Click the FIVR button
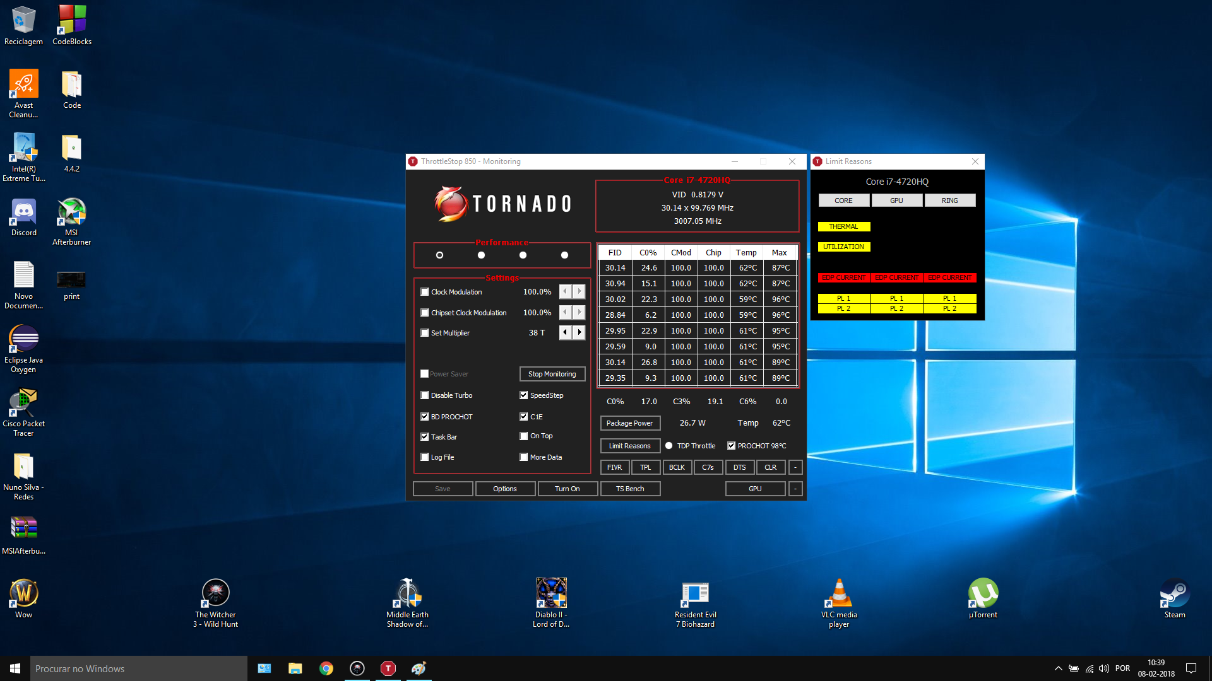Image resolution: width=1212 pixels, height=681 pixels. click(614, 467)
